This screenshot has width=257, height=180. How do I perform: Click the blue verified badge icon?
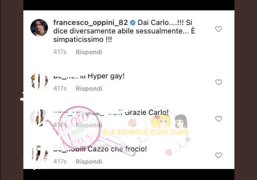click(x=133, y=23)
